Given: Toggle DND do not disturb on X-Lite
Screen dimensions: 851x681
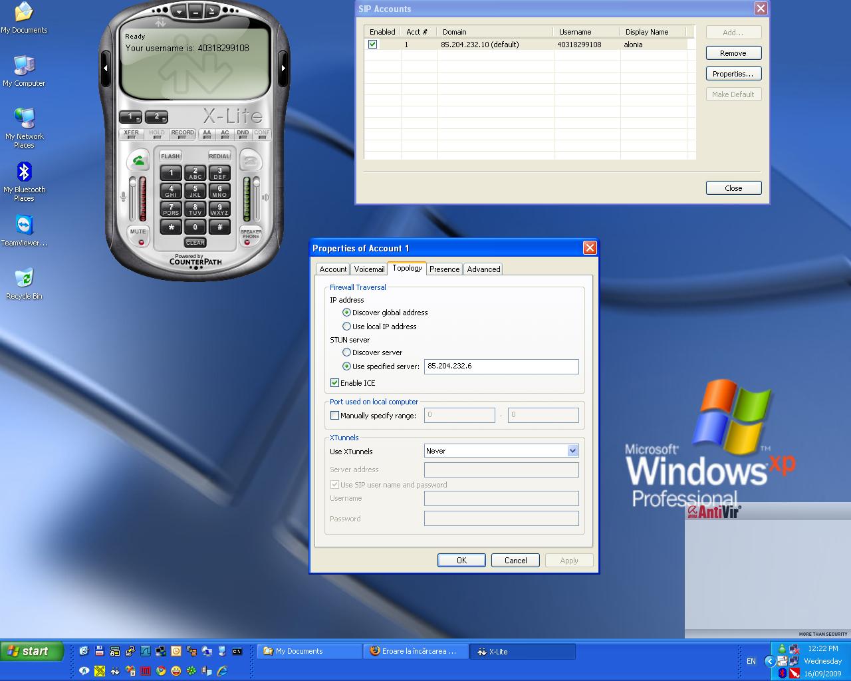Looking at the screenshot, I should click(x=243, y=134).
